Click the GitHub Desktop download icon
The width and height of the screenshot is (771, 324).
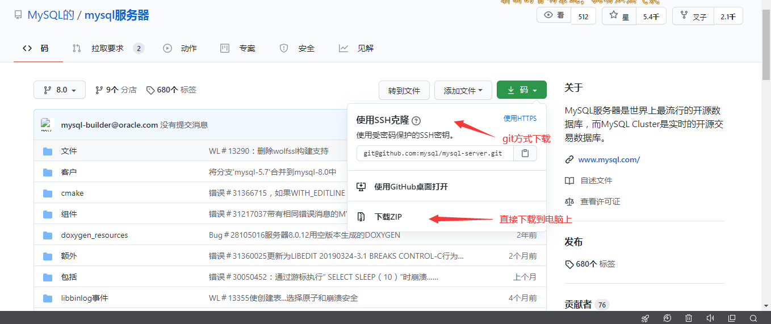361,186
